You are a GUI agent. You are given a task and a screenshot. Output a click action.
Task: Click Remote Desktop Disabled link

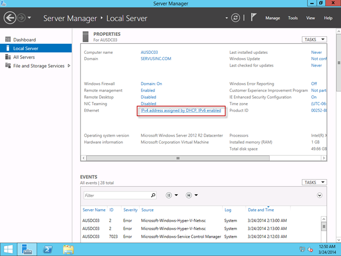148,97
